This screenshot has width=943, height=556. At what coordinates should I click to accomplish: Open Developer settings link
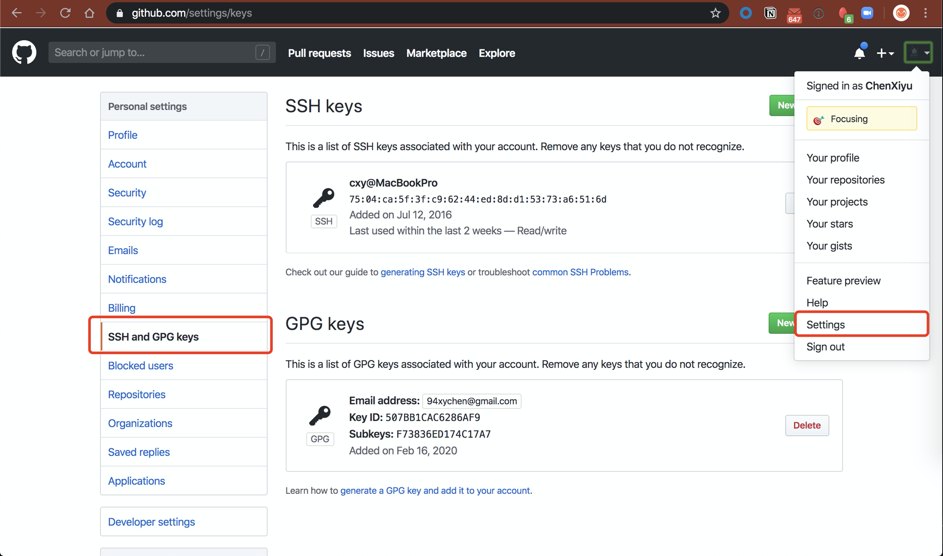151,522
